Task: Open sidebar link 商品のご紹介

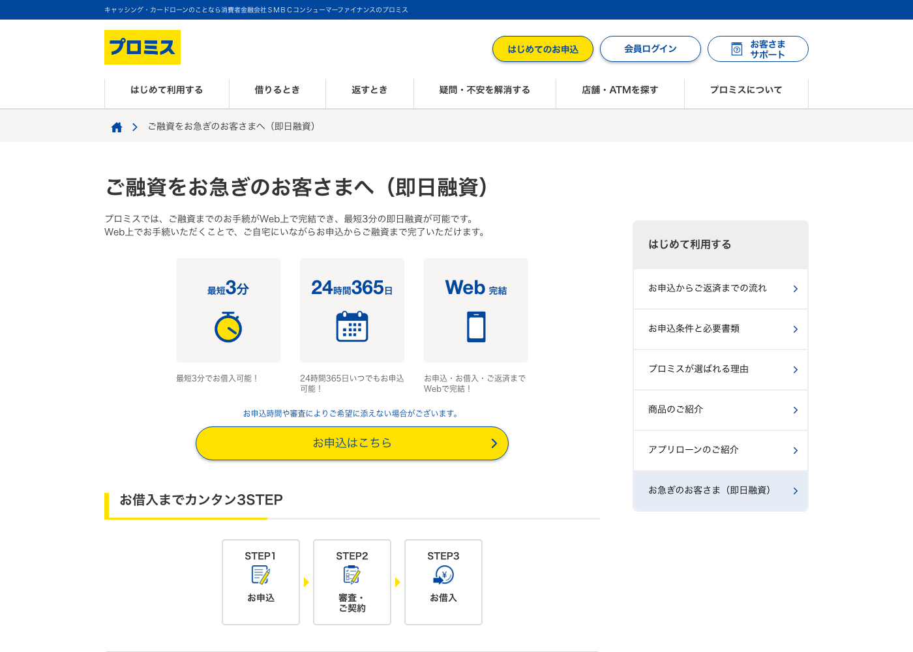Action: 721,410
